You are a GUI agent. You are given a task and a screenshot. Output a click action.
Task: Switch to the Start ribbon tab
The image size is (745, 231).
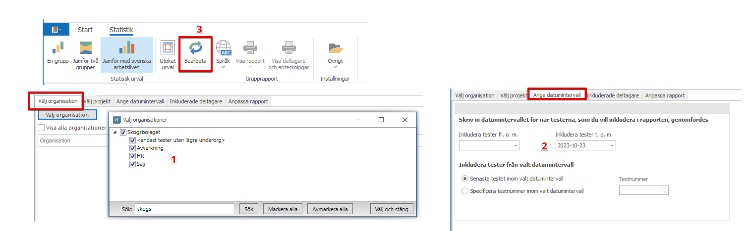click(85, 30)
